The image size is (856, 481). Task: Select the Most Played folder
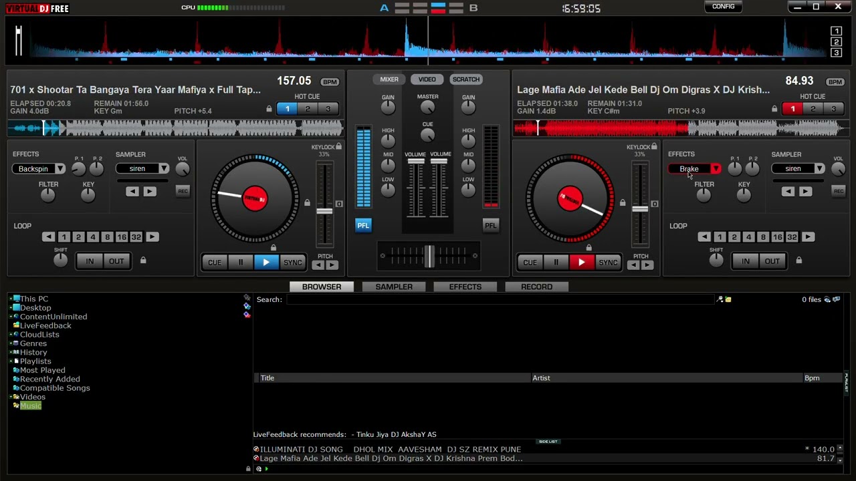42,370
